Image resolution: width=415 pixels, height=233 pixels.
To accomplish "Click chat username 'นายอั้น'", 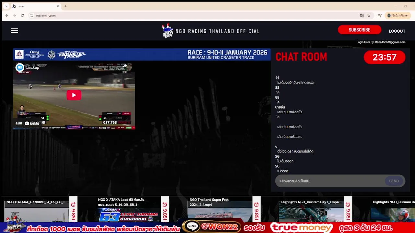I will [280, 107].
